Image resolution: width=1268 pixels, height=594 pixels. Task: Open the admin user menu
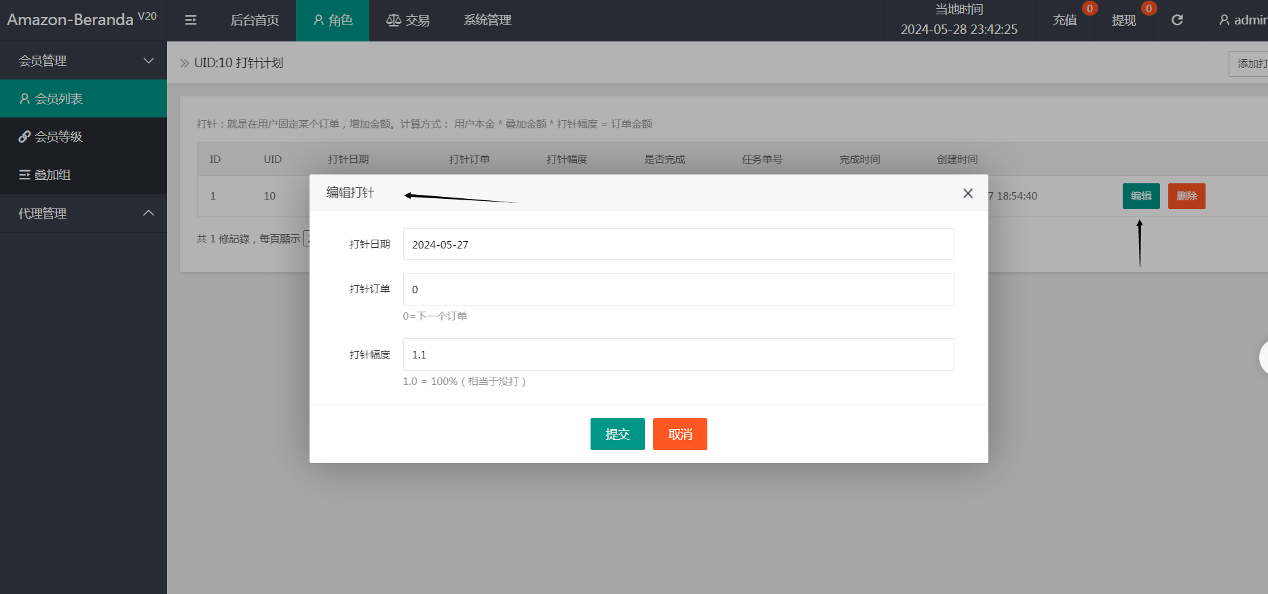pos(1242,20)
